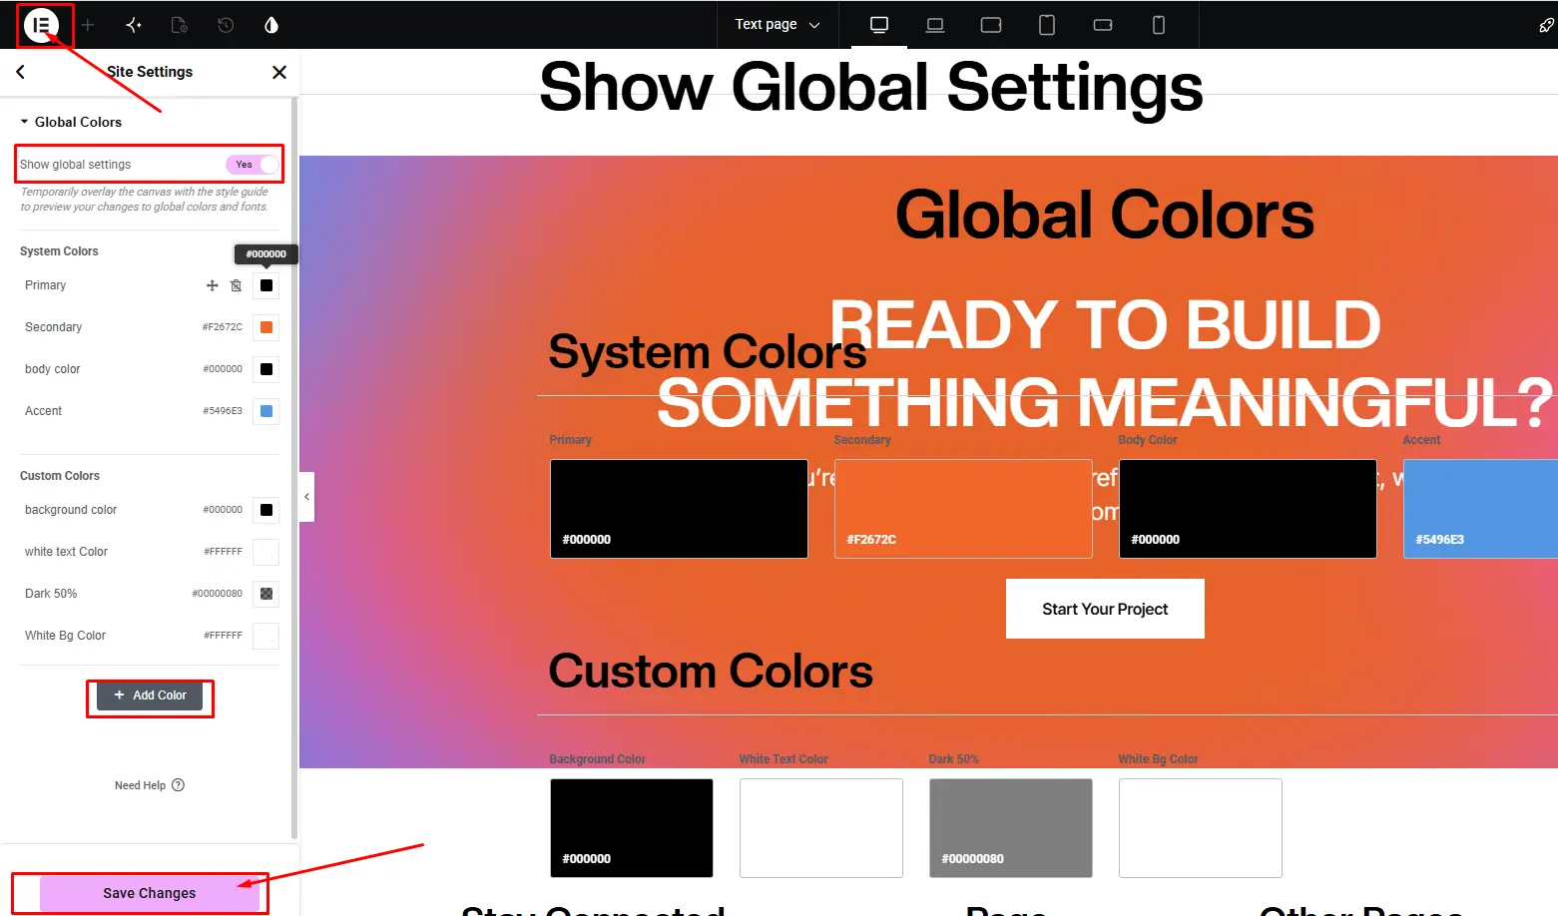
Task: Switch to landscape tablet device view
Action: click(991, 25)
